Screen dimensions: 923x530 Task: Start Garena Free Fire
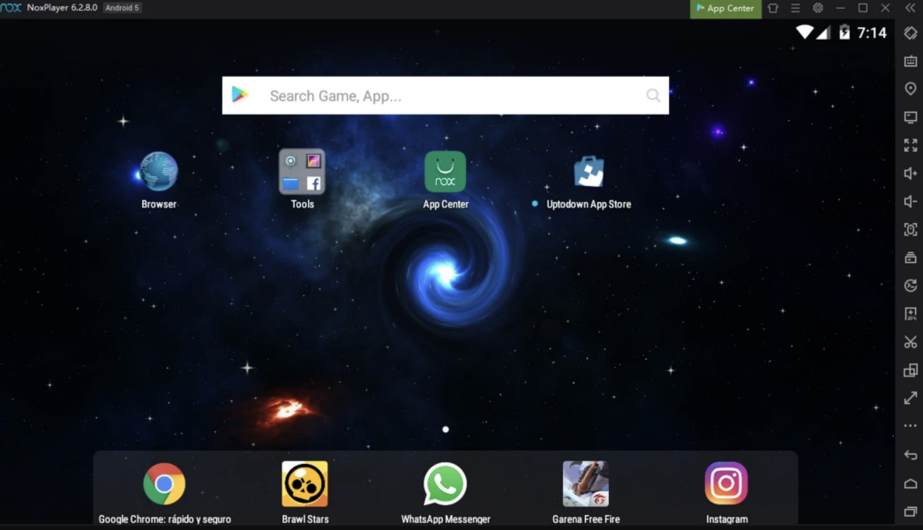(x=585, y=483)
